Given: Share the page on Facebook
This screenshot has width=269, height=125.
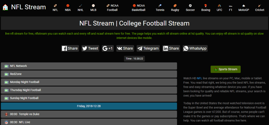Looking at the screenshot, I should click(70, 48).
